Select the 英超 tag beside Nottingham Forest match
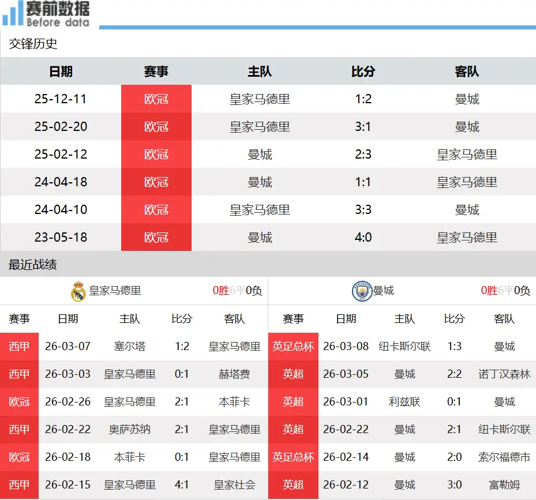Screen dimensions: 536x500 [293, 374]
